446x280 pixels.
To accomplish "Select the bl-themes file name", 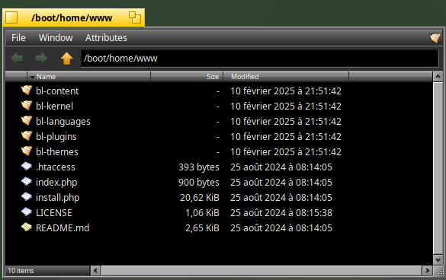I will click(x=57, y=152).
